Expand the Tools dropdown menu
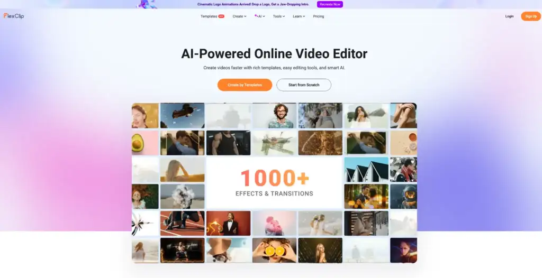Image resolution: width=542 pixels, height=278 pixels. point(278,16)
